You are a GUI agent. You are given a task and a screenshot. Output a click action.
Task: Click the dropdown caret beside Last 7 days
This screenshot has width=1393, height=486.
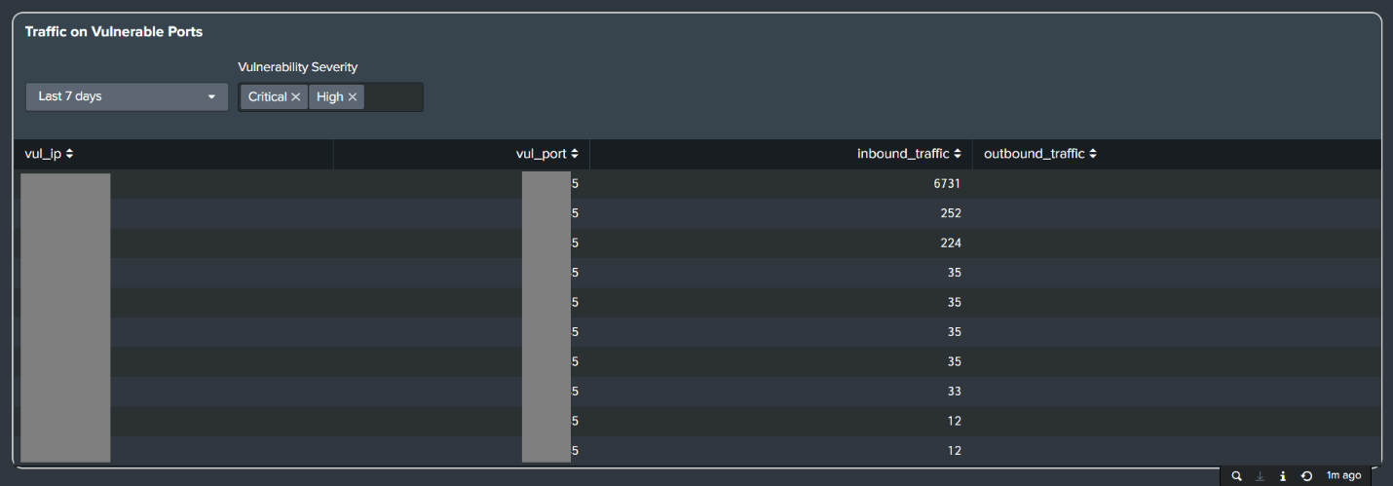(x=211, y=97)
